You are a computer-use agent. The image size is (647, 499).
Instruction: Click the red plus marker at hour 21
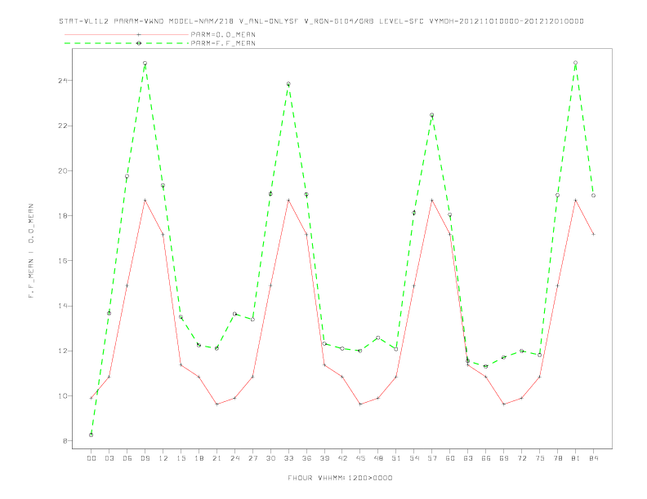point(216,404)
